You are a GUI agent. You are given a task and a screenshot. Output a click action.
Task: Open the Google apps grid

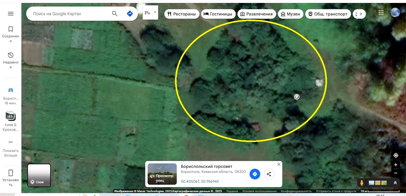[x=381, y=12]
